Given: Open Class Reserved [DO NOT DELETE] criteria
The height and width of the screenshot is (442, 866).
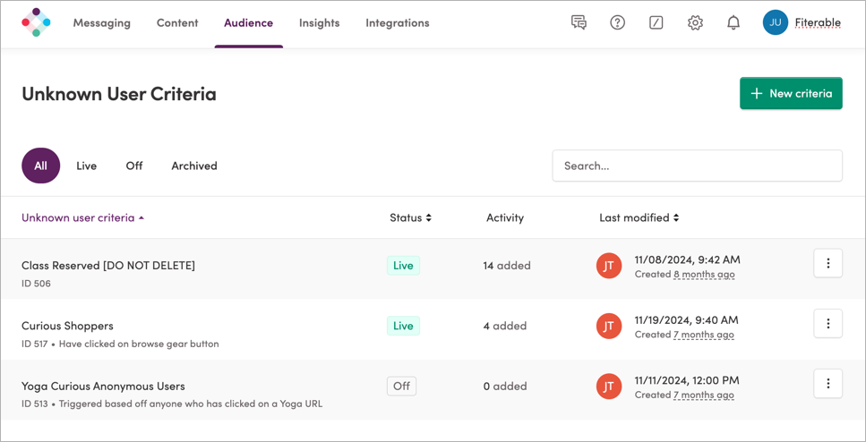Looking at the screenshot, I should [108, 266].
